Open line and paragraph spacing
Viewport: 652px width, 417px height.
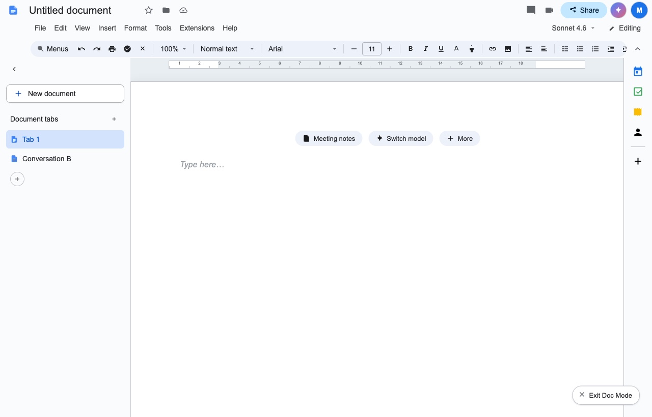coord(544,49)
